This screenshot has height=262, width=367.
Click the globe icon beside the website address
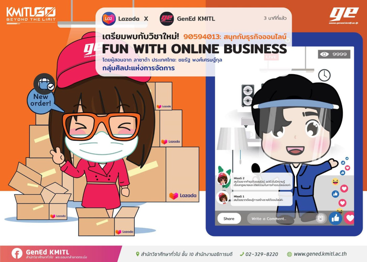click(x=289, y=254)
